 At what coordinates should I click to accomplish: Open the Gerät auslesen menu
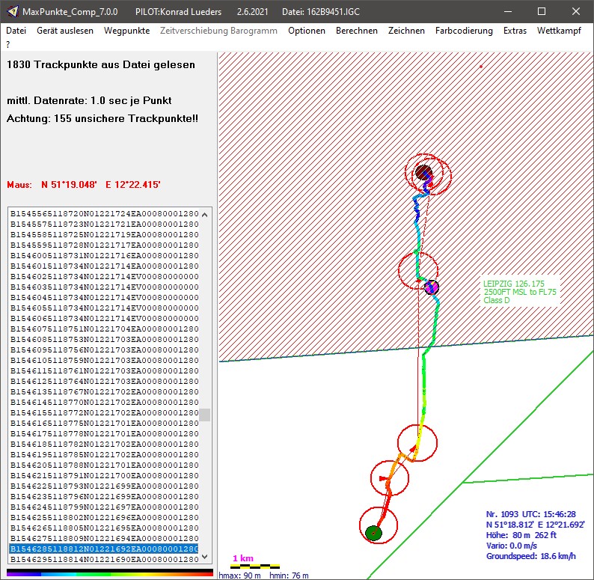click(x=65, y=31)
